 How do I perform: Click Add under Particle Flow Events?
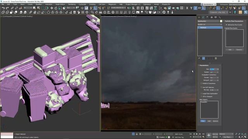230,50
